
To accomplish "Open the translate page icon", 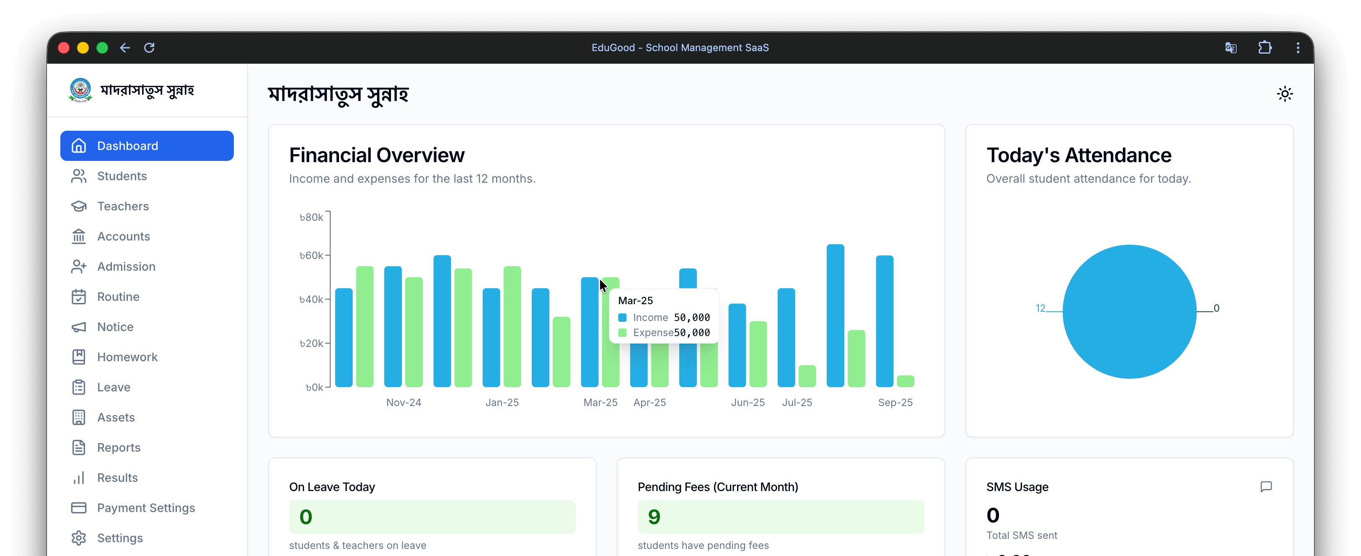I will pyautogui.click(x=1231, y=48).
